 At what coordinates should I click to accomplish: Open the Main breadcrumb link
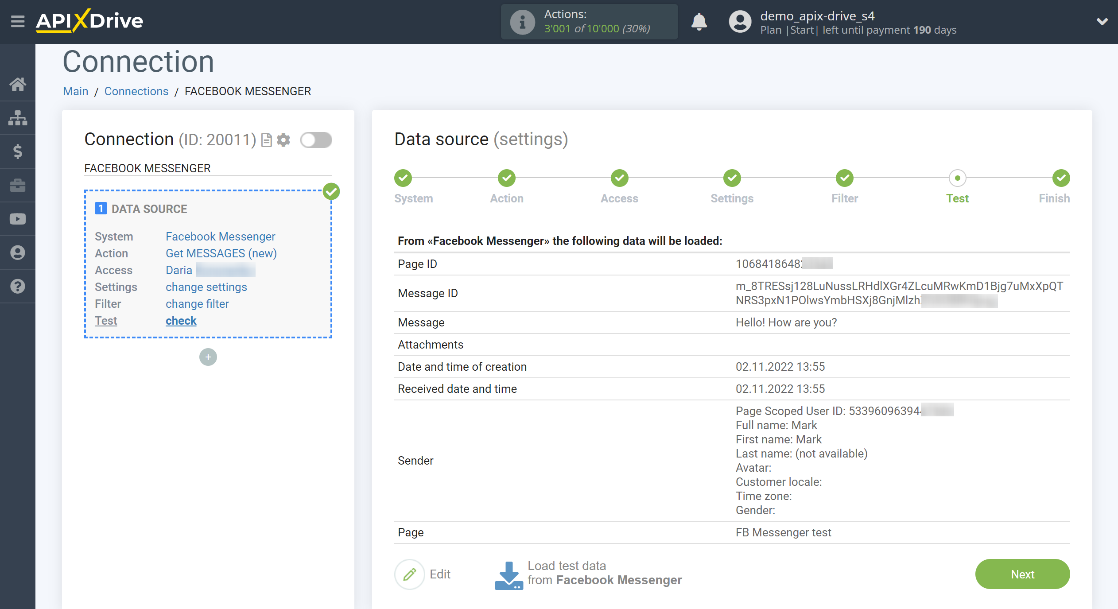pyautogui.click(x=76, y=91)
